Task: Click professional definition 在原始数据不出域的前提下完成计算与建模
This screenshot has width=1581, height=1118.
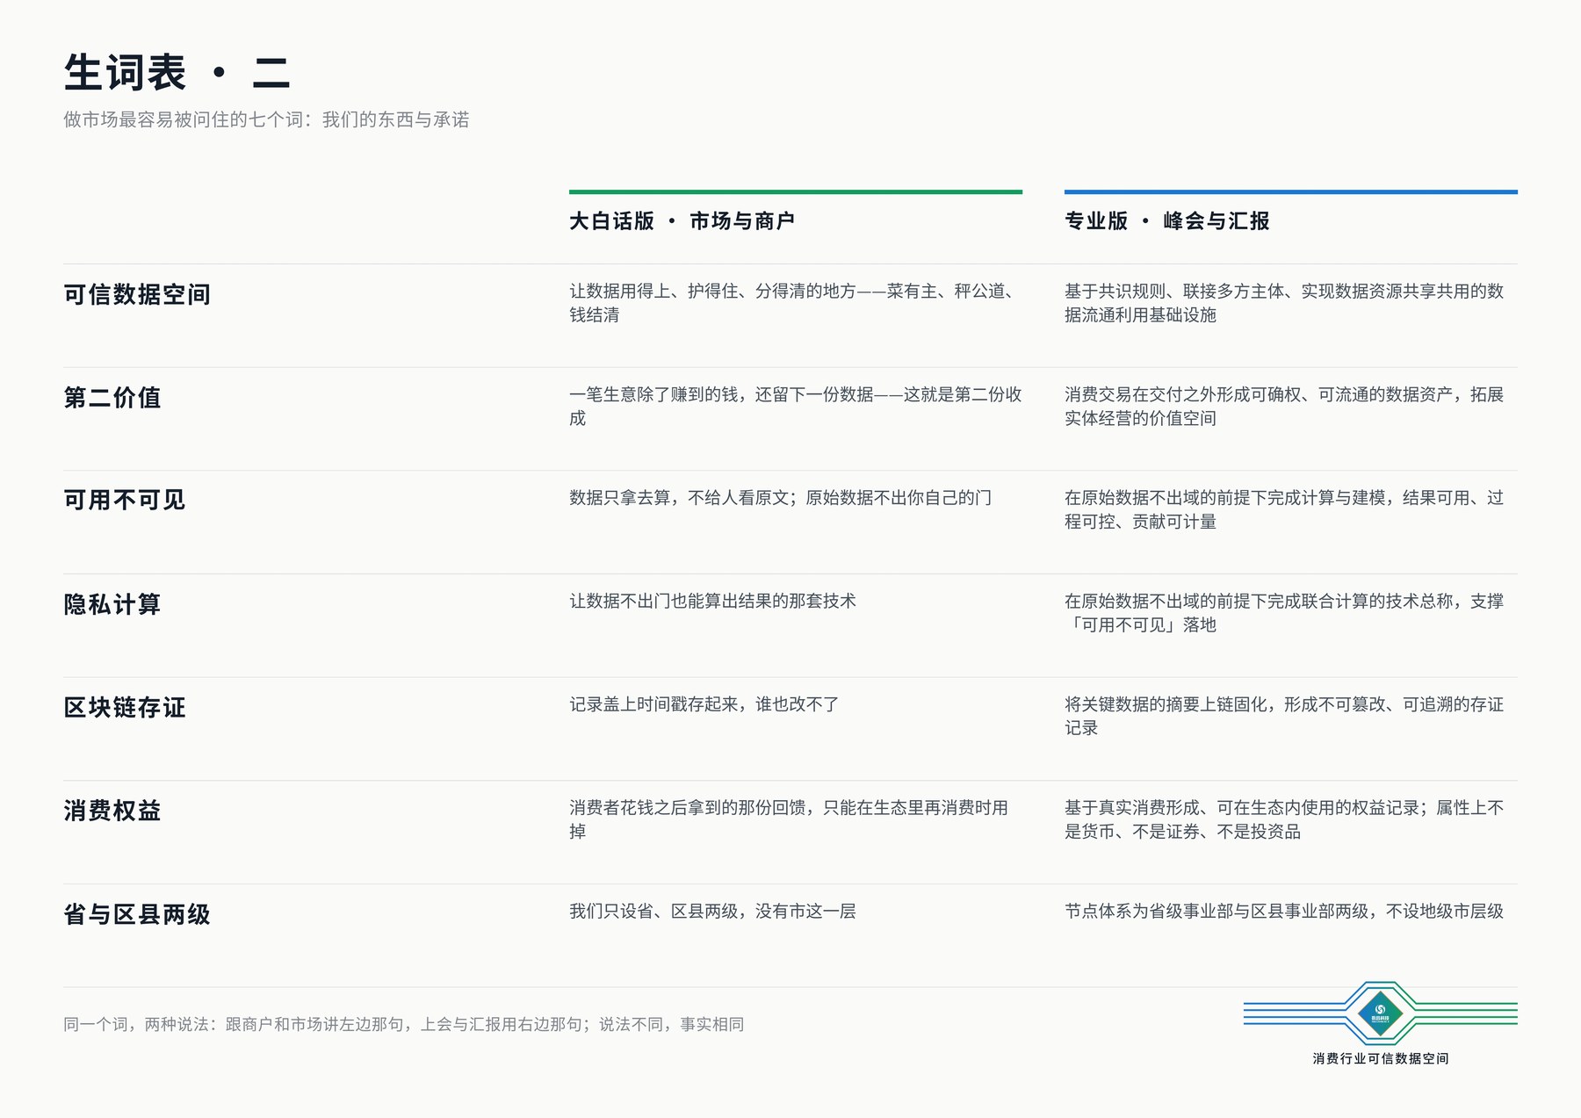Action: coord(1284,509)
